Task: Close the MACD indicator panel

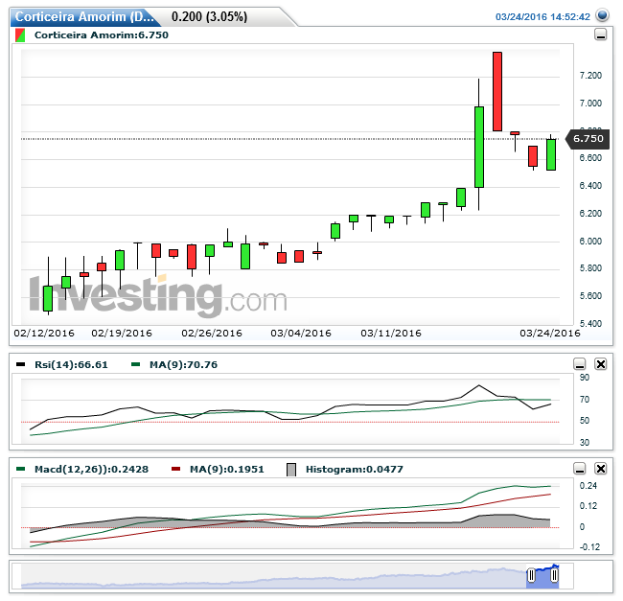Action: [600, 469]
